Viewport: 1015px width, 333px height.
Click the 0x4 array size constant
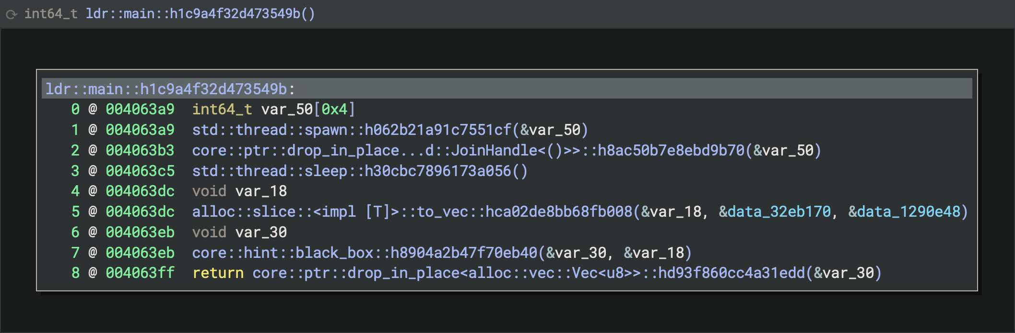coord(334,110)
